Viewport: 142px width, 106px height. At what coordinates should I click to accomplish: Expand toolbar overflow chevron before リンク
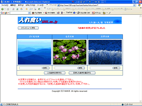[x=45, y=8]
